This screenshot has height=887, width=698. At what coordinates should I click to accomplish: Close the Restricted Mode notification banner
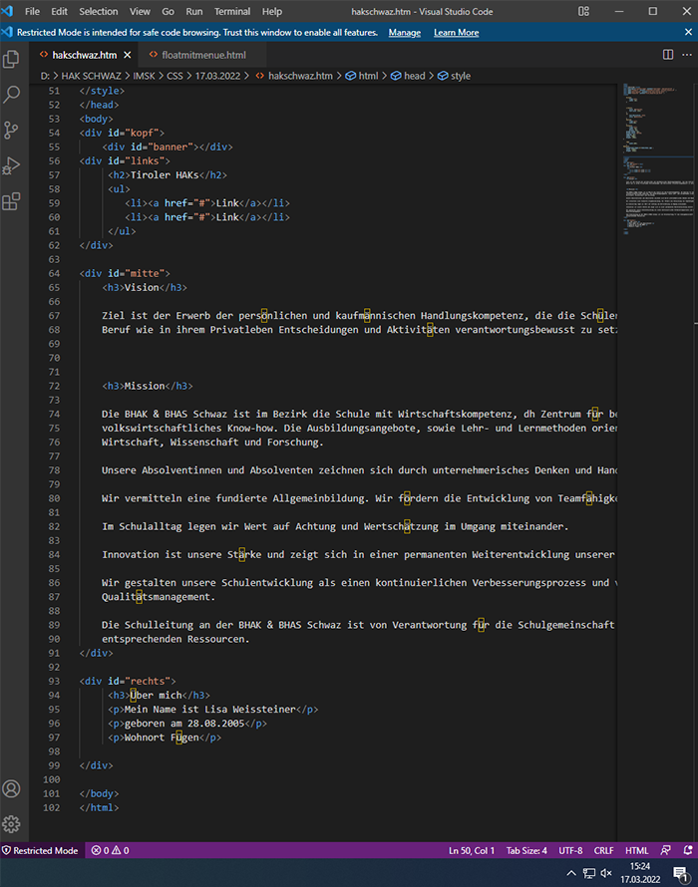(686, 32)
